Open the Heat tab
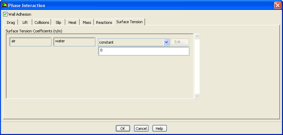283x135 pixels. [73, 22]
